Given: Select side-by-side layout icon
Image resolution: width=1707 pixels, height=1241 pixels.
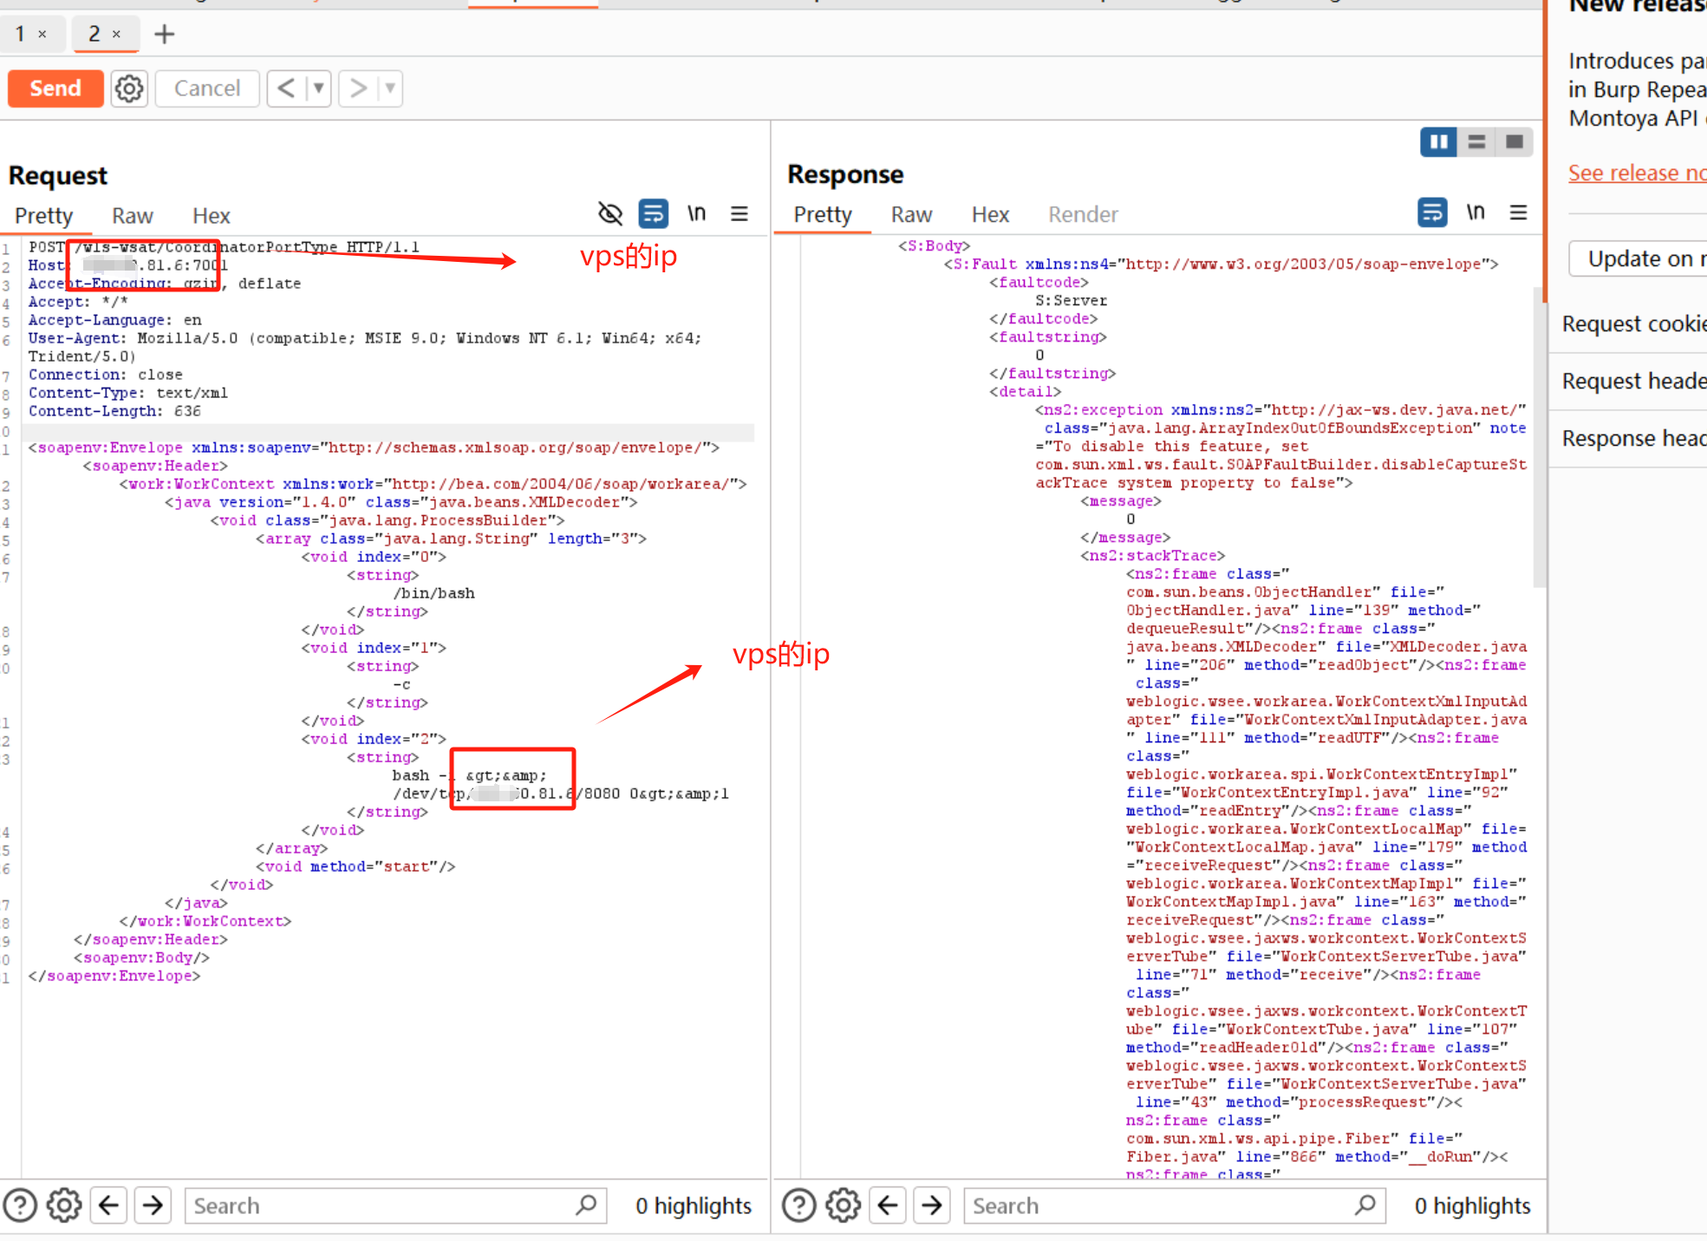Looking at the screenshot, I should 1438,141.
